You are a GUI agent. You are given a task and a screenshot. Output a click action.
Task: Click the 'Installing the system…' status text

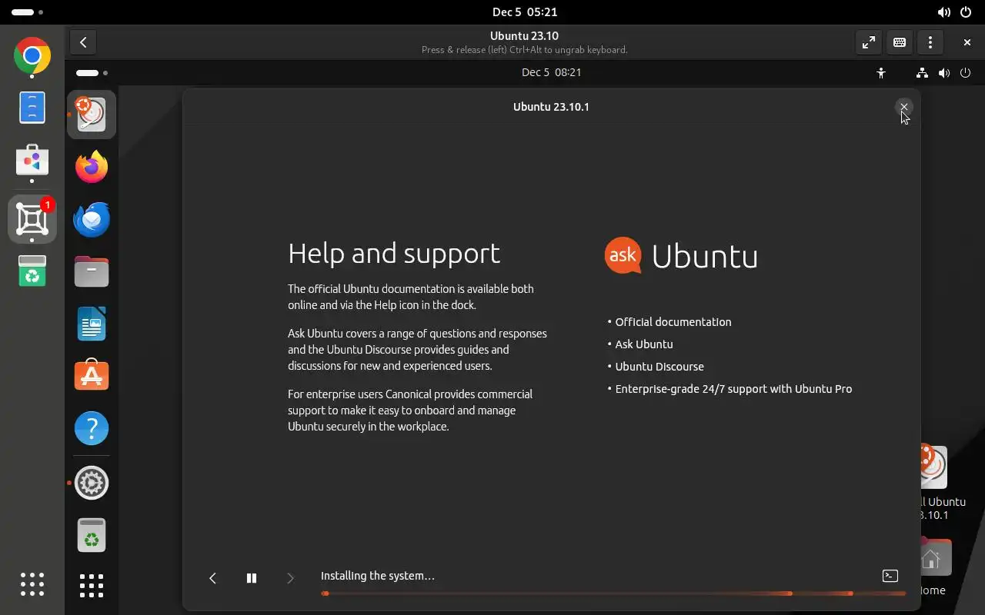coord(378,576)
